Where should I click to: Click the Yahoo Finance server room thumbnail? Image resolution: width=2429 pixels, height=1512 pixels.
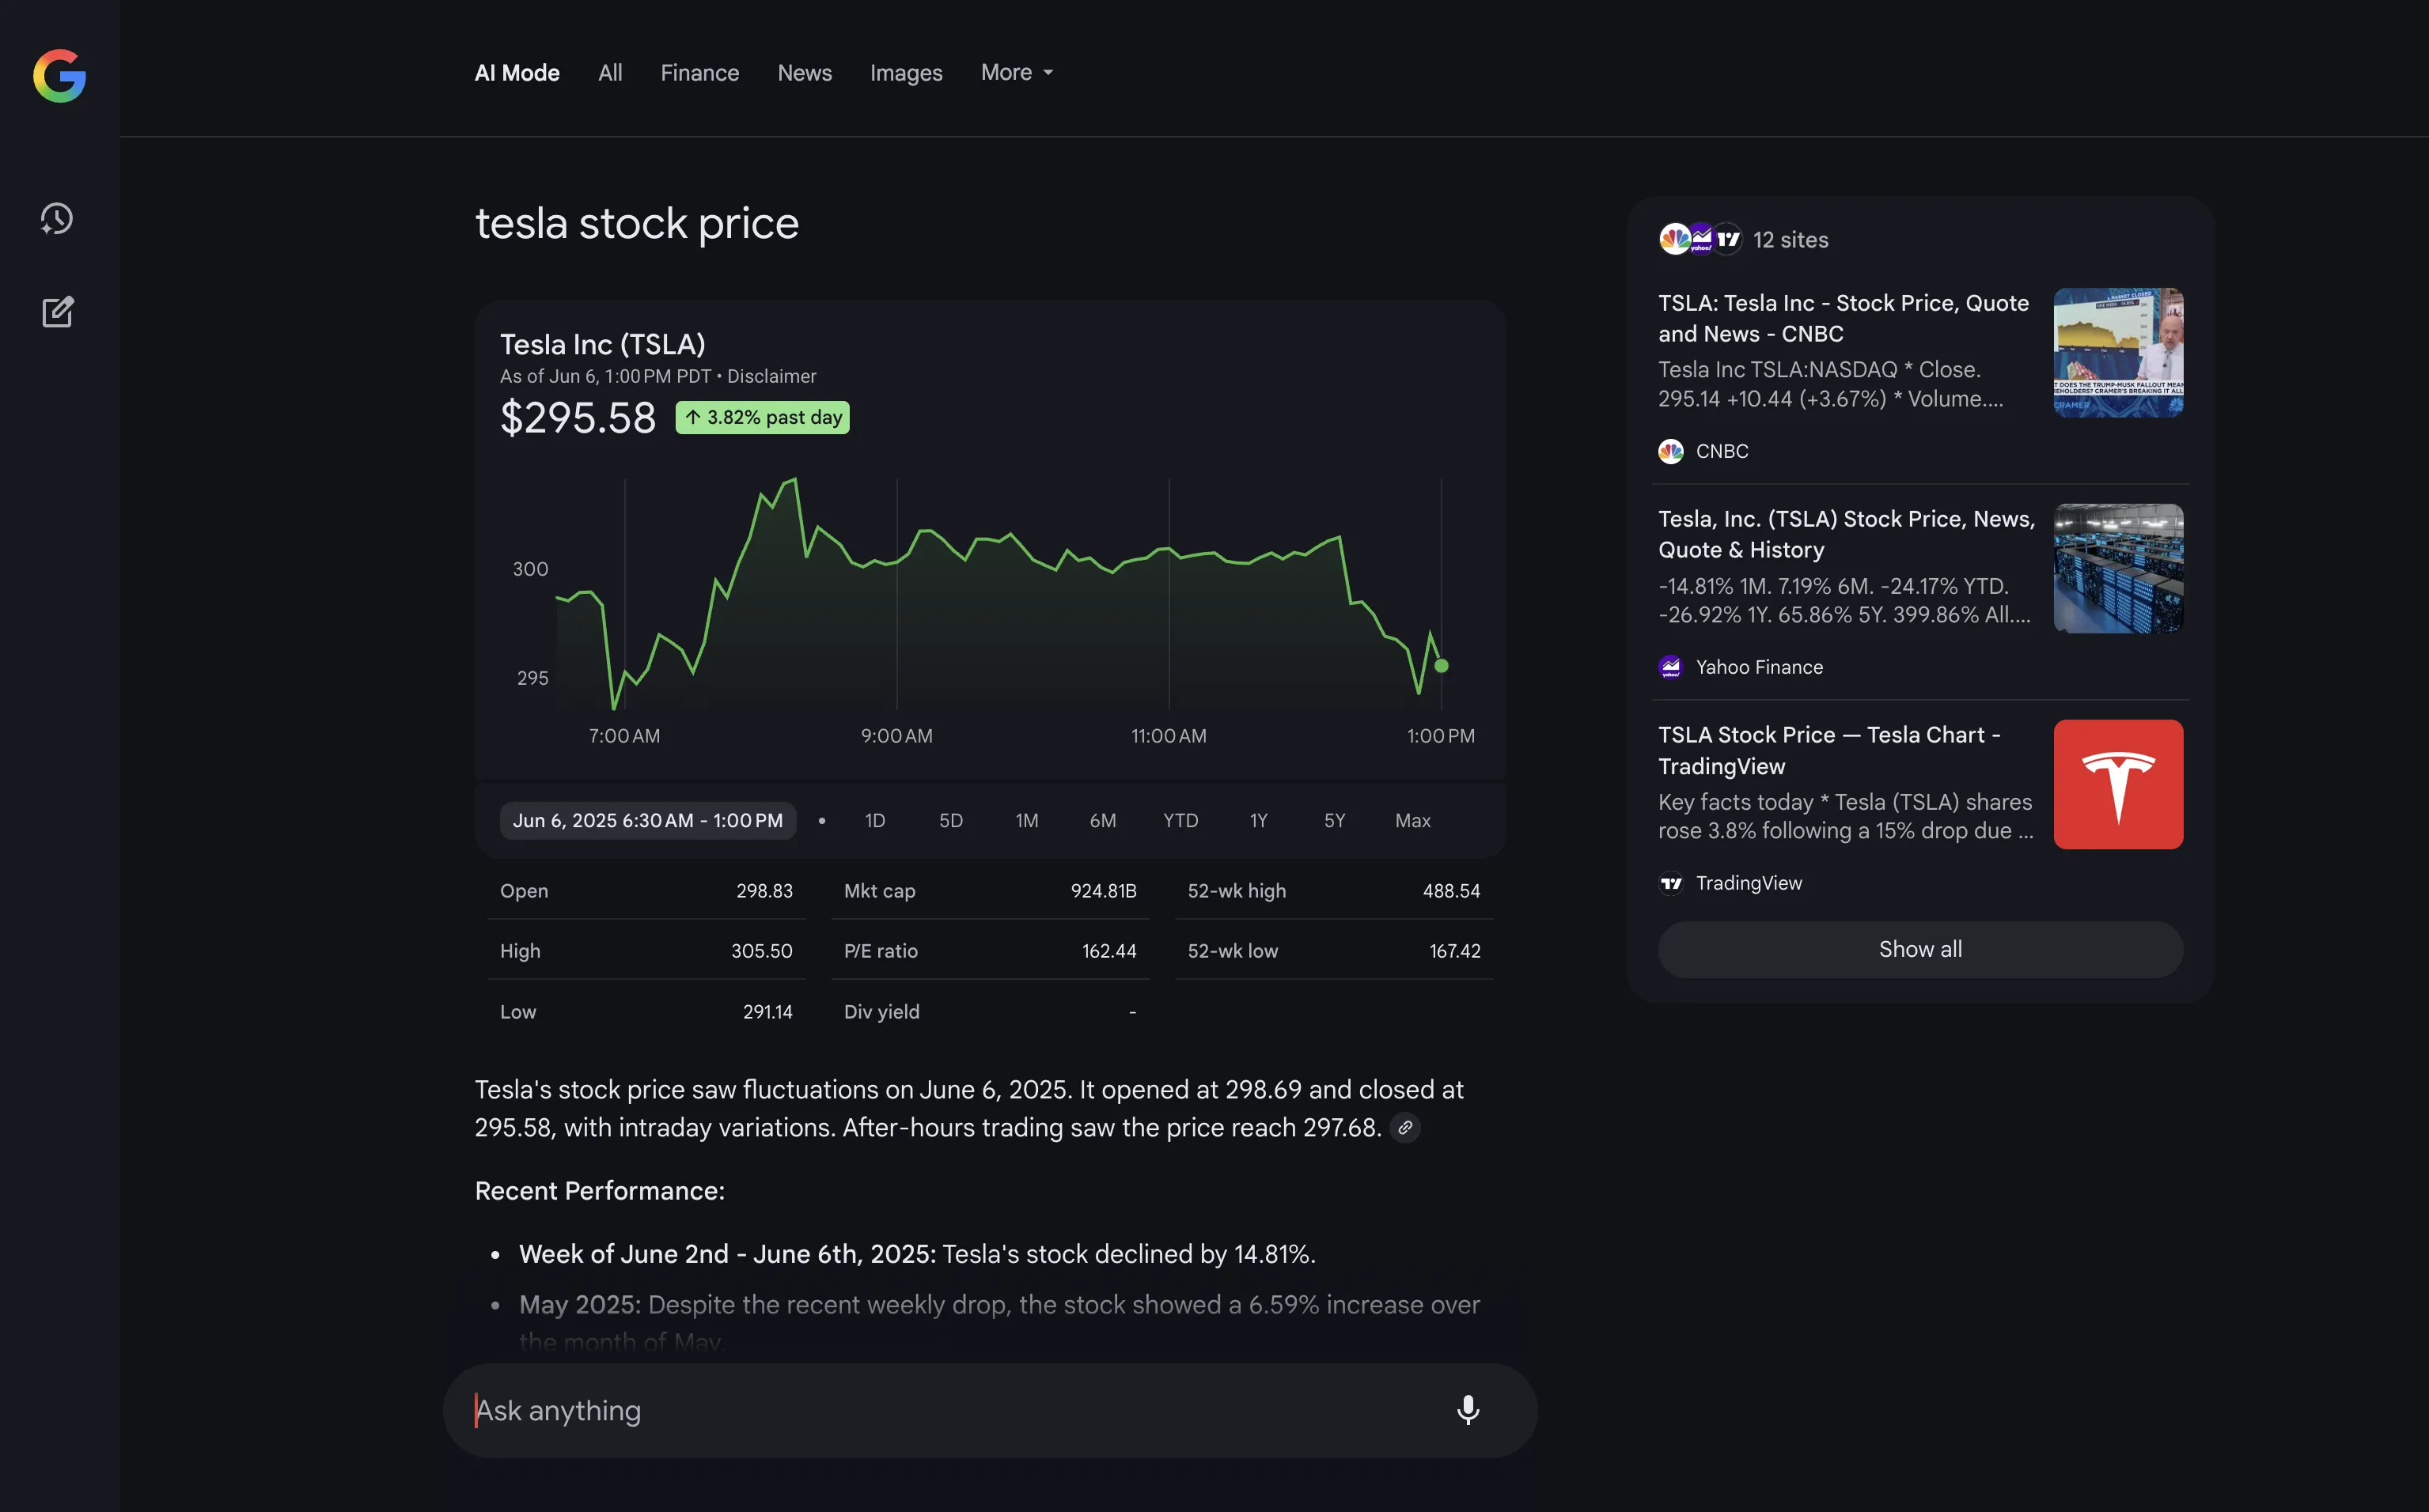[2118, 568]
